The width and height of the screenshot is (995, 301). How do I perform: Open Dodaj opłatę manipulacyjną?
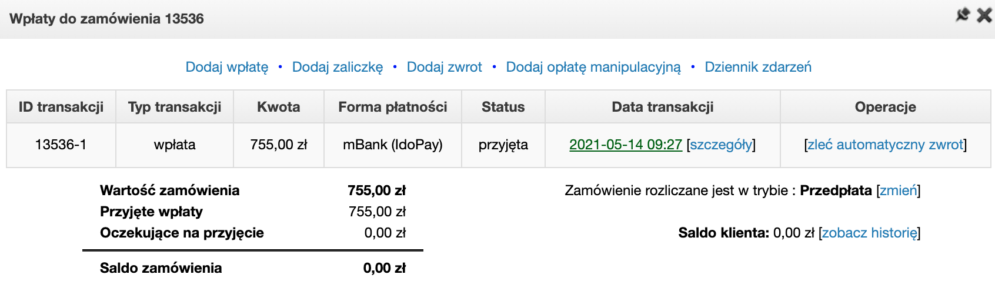click(593, 67)
